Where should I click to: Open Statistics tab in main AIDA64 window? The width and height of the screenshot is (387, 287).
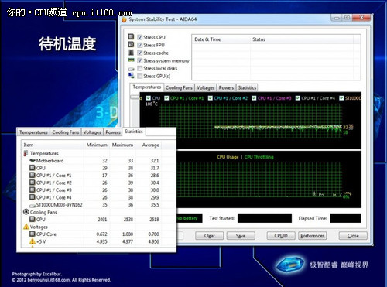[247, 87]
